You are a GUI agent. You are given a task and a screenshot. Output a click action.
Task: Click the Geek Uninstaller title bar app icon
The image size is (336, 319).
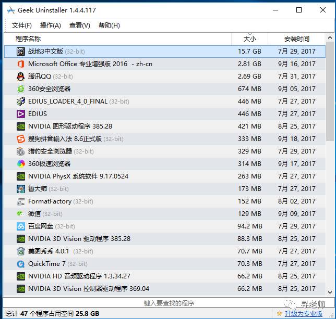tap(11, 10)
